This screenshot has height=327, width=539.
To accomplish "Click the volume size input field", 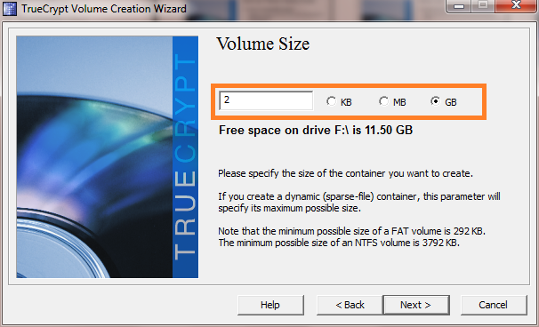I will point(266,100).
